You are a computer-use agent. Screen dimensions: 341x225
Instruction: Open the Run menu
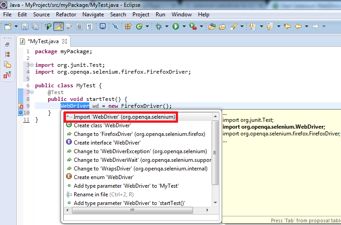coord(160,15)
